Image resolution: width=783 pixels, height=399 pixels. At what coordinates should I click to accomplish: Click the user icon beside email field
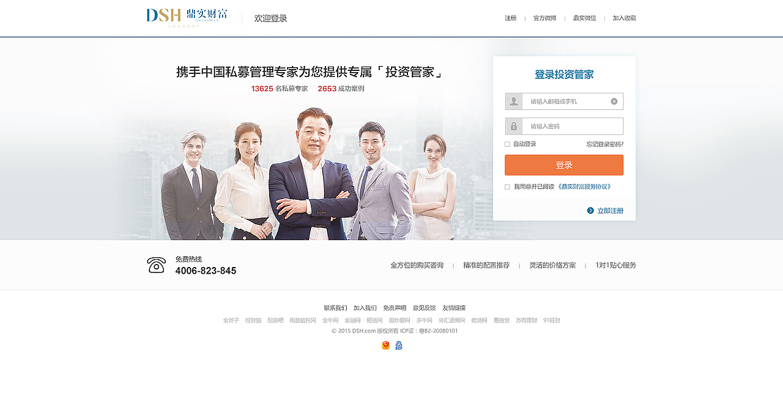[x=514, y=101]
